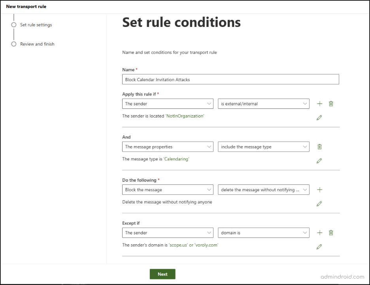Add another action with the plus icon

coord(319,189)
